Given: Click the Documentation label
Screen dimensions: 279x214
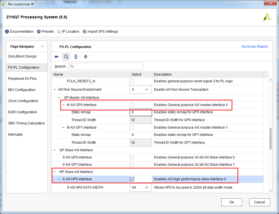Looking at the screenshot, I should [x=22, y=32].
